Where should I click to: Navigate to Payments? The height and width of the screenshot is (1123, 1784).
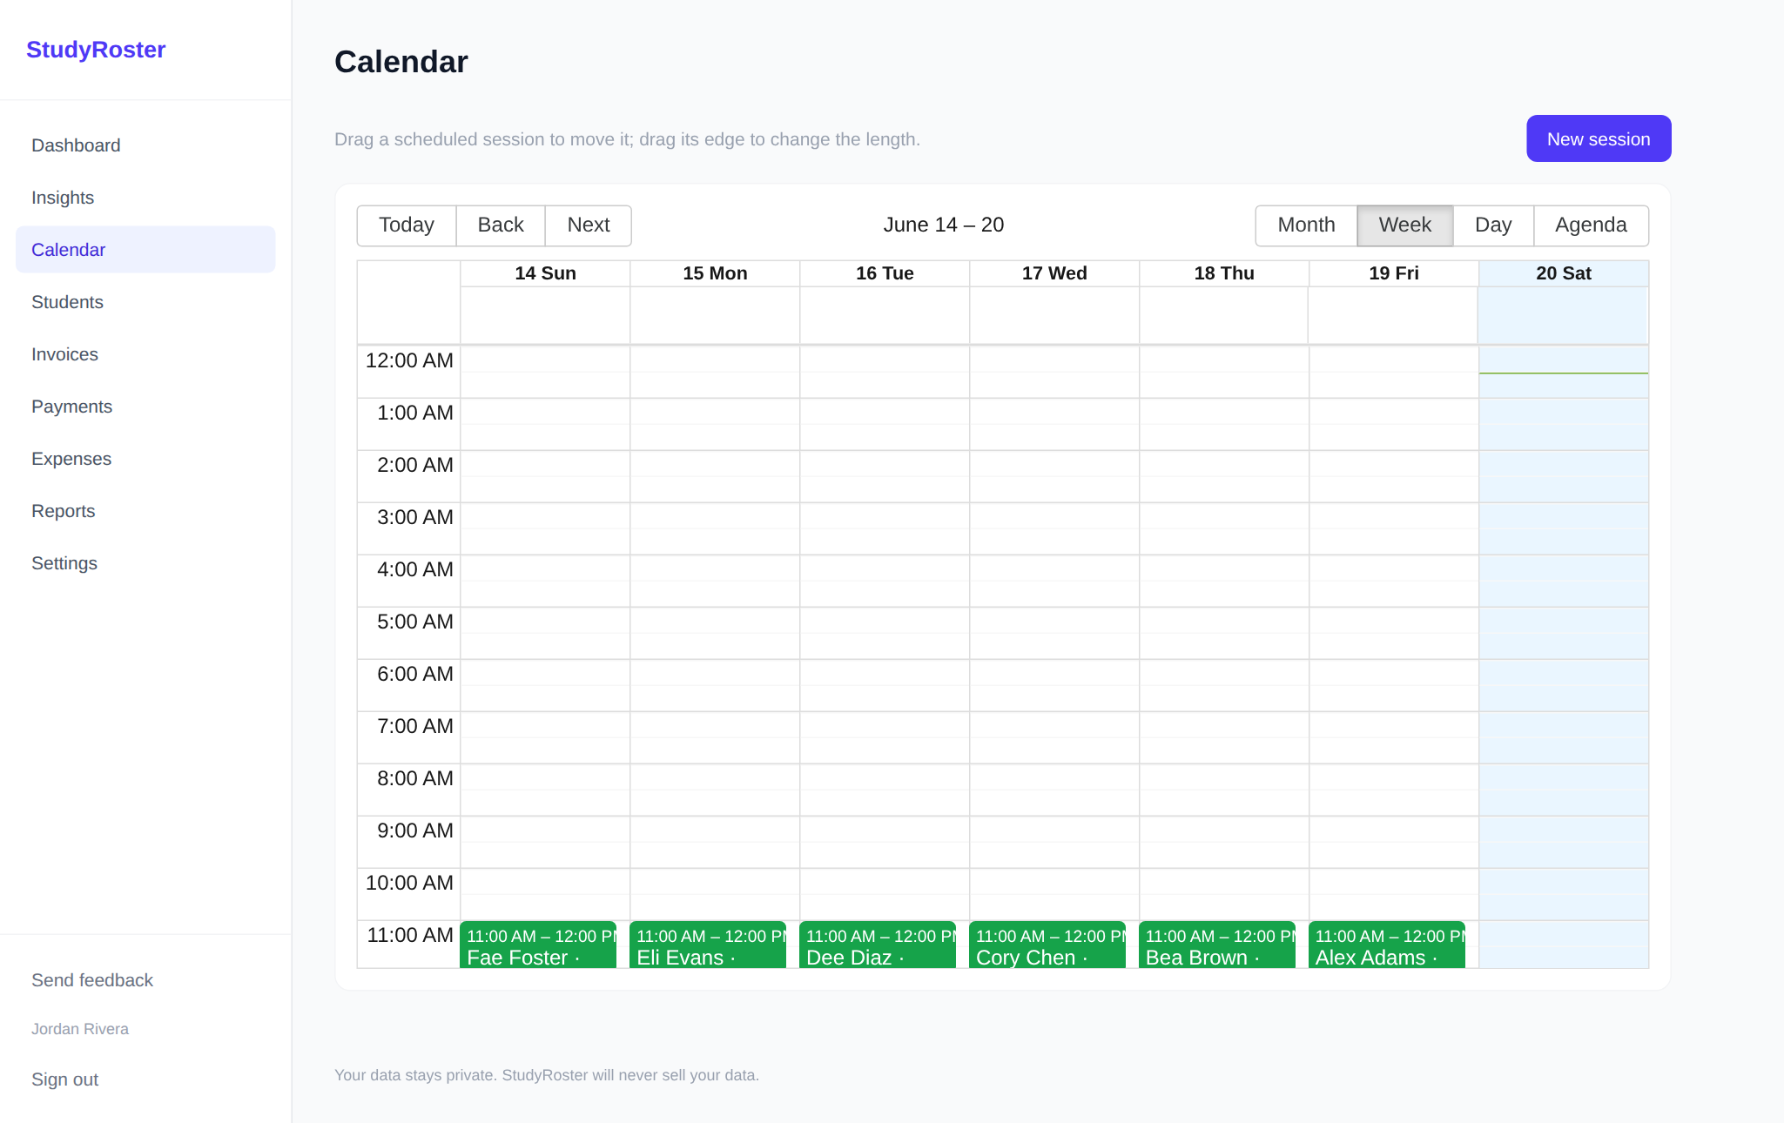(145, 407)
